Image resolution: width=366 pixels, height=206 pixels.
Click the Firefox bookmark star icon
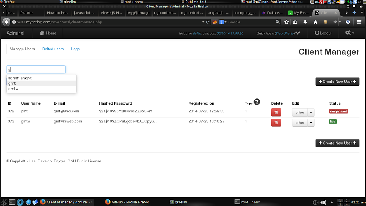286,22
